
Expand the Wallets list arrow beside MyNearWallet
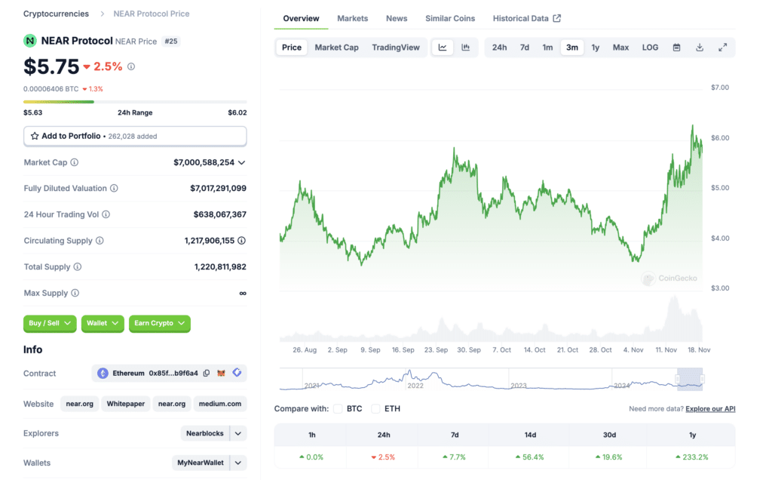tap(238, 463)
